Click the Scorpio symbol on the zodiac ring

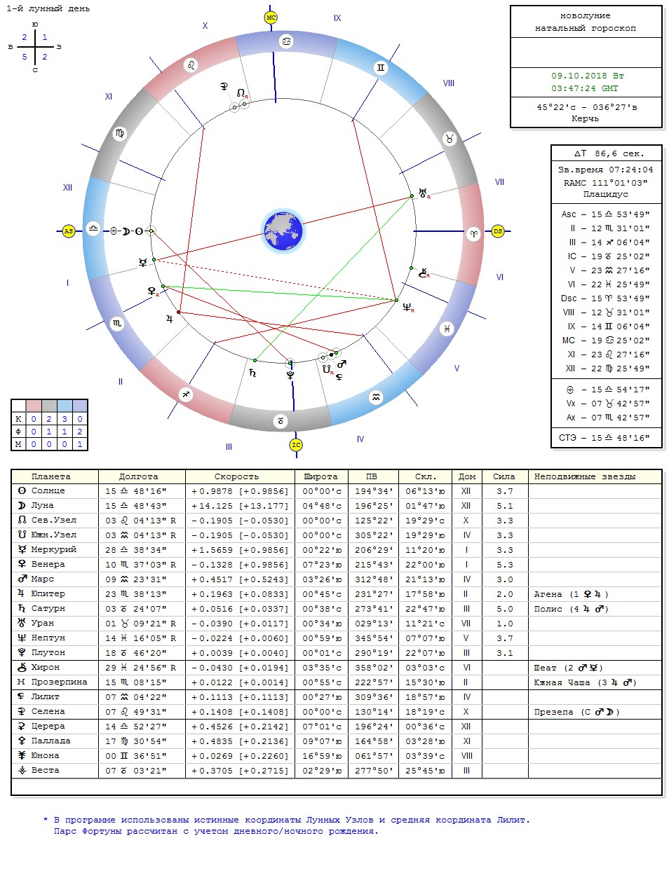tap(117, 323)
